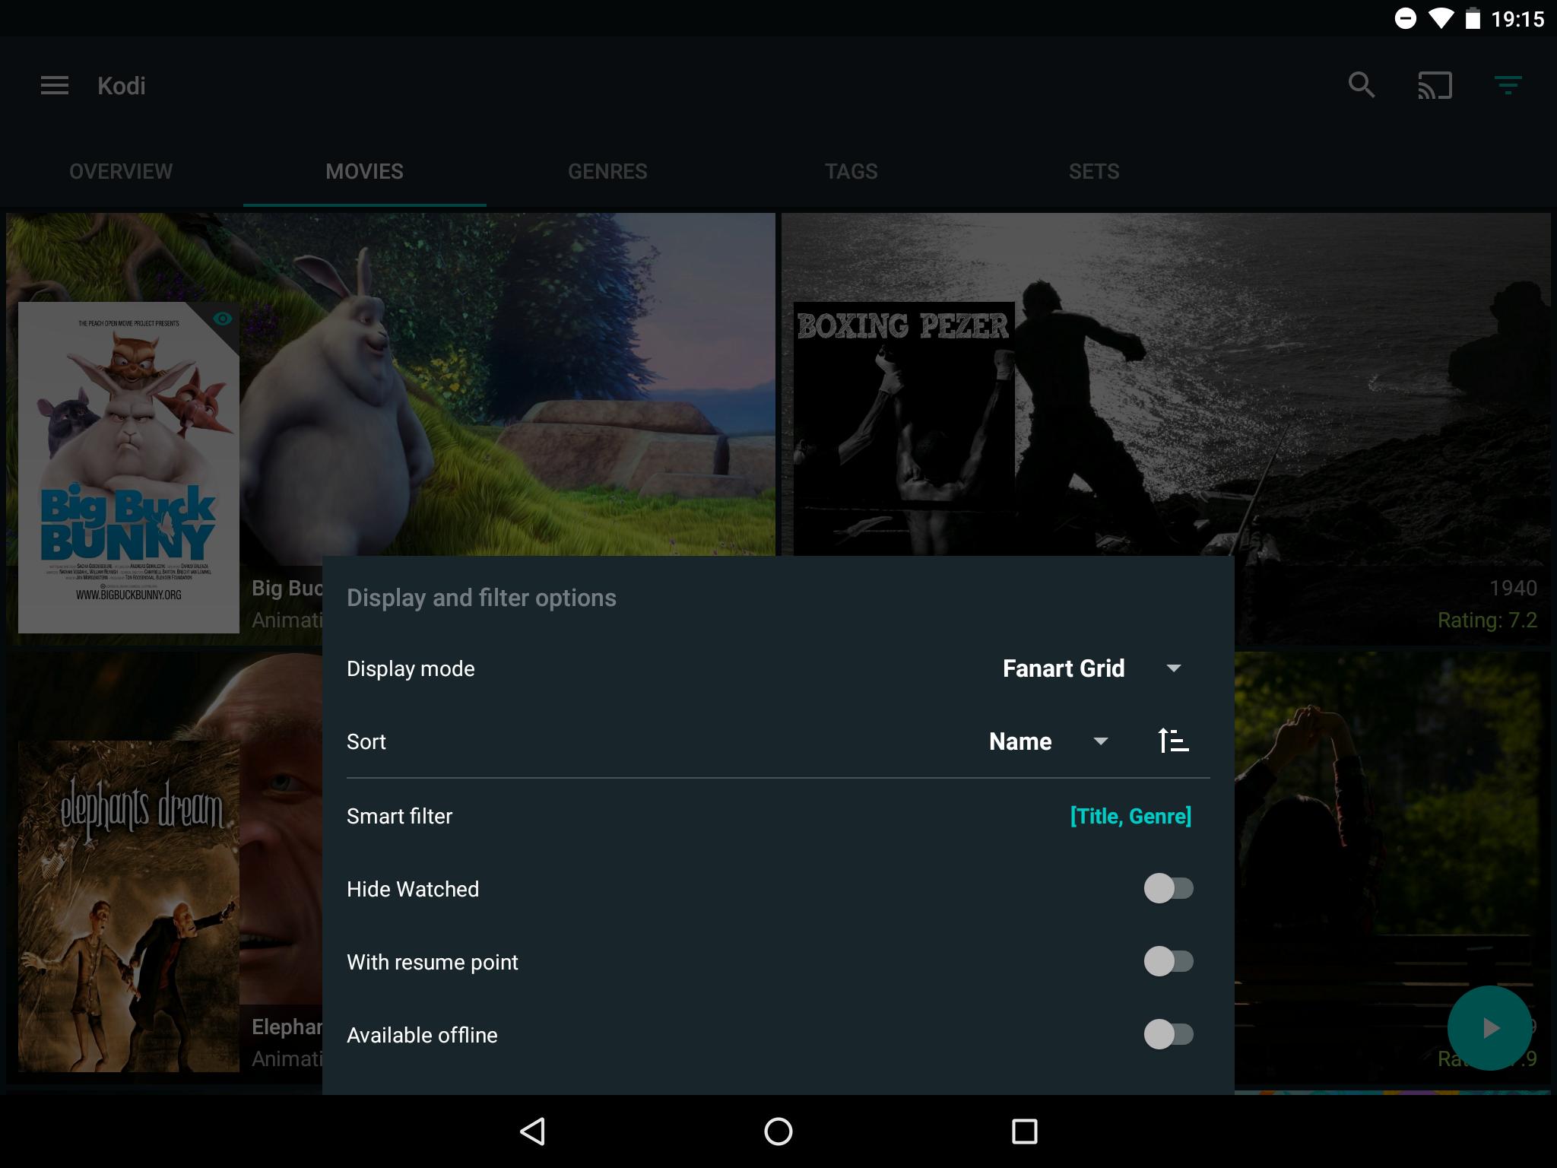
Task: Open Elephants Dream movie poster
Action: pyautogui.click(x=128, y=906)
